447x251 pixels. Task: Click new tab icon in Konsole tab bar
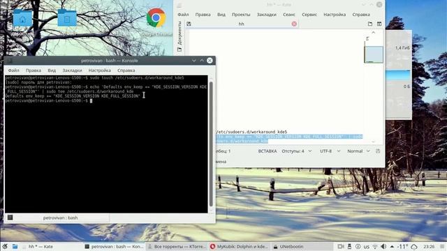[10, 218]
